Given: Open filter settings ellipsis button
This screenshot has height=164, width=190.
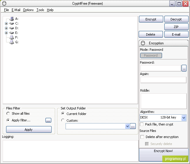Looking at the screenshot, I should (x=48, y=120).
